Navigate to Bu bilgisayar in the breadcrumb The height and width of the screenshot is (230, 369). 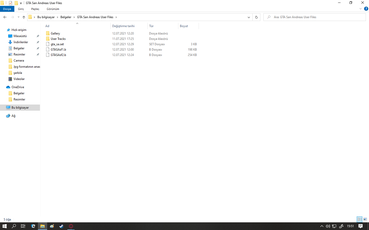[46, 17]
